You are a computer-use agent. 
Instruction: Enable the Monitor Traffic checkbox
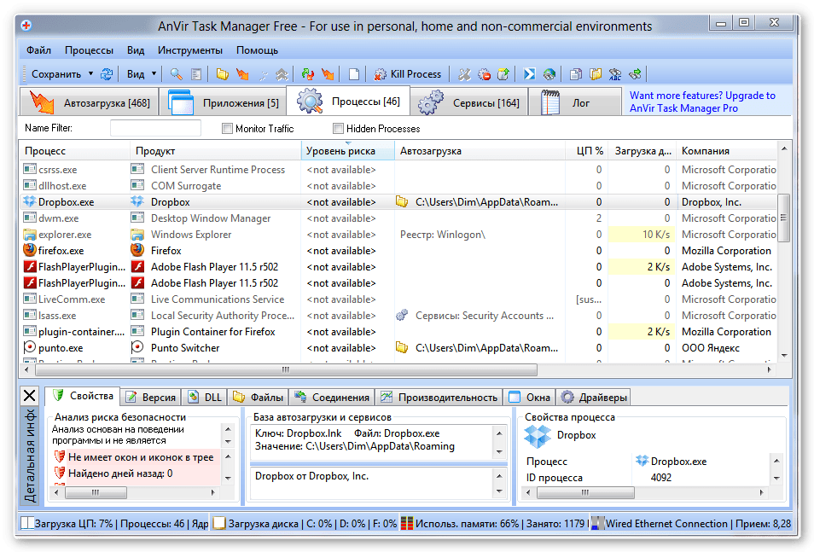[x=227, y=129]
